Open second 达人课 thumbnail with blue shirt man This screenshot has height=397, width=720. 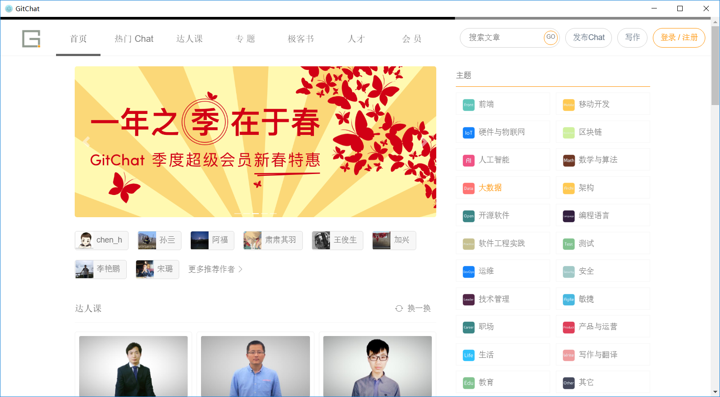click(x=255, y=366)
